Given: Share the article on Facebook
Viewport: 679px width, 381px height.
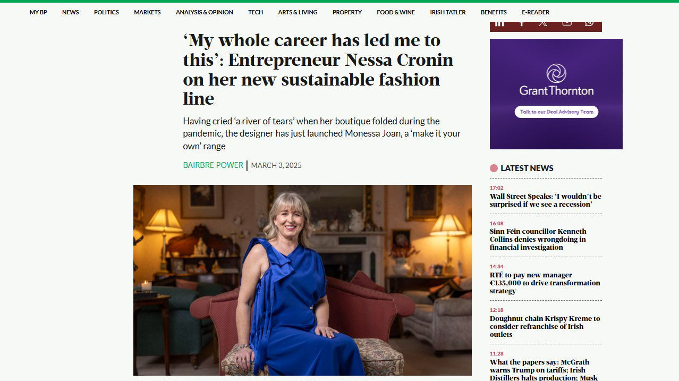Looking at the screenshot, I should point(522,22).
